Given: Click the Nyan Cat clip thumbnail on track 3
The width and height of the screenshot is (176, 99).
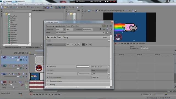Looking at the screenshot, I should (35, 76).
